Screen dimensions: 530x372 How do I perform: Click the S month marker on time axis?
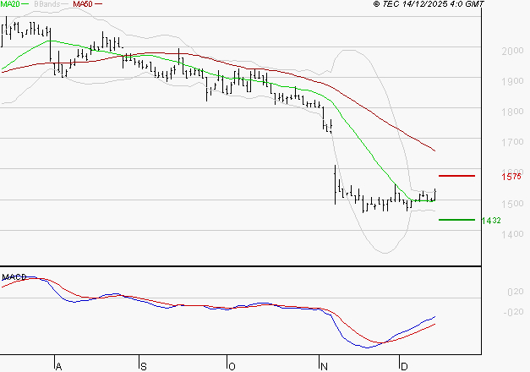pos(144,367)
